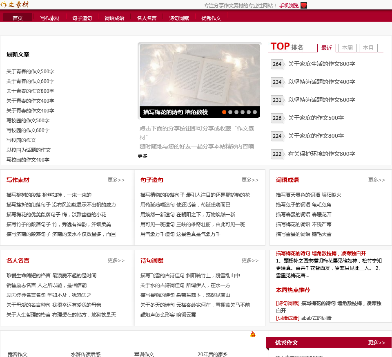Open 水浒传读后感 hot tag

[x=86, y=354]
